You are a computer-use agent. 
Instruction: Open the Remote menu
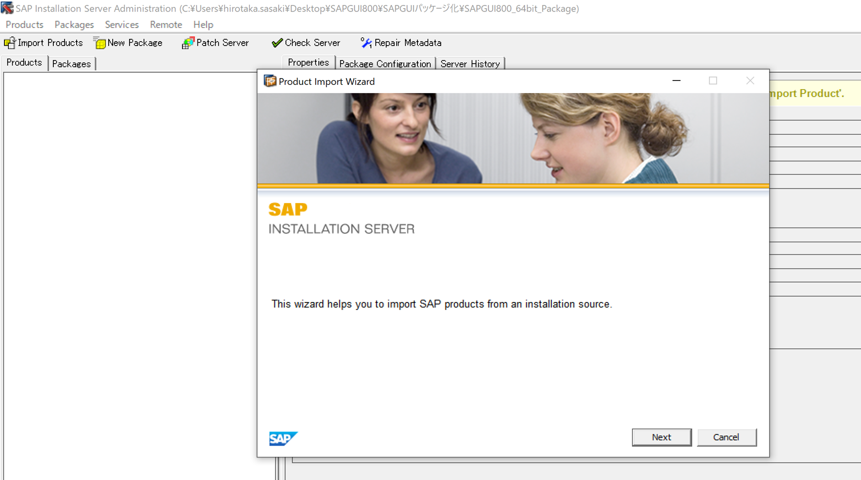(166, 25)
